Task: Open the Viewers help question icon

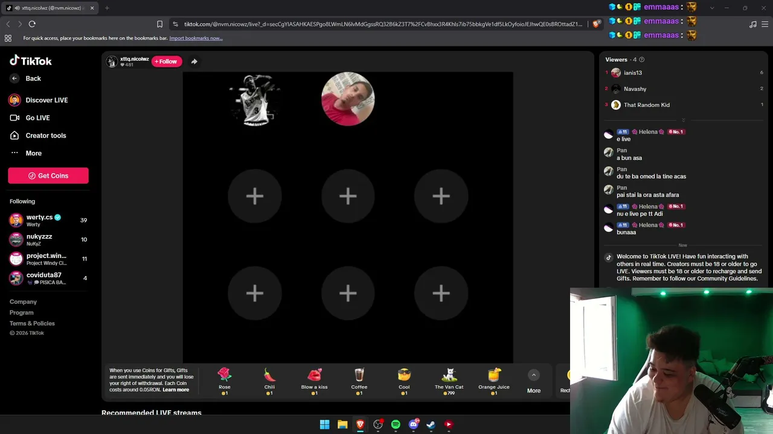Action: (x=641, y=60)
